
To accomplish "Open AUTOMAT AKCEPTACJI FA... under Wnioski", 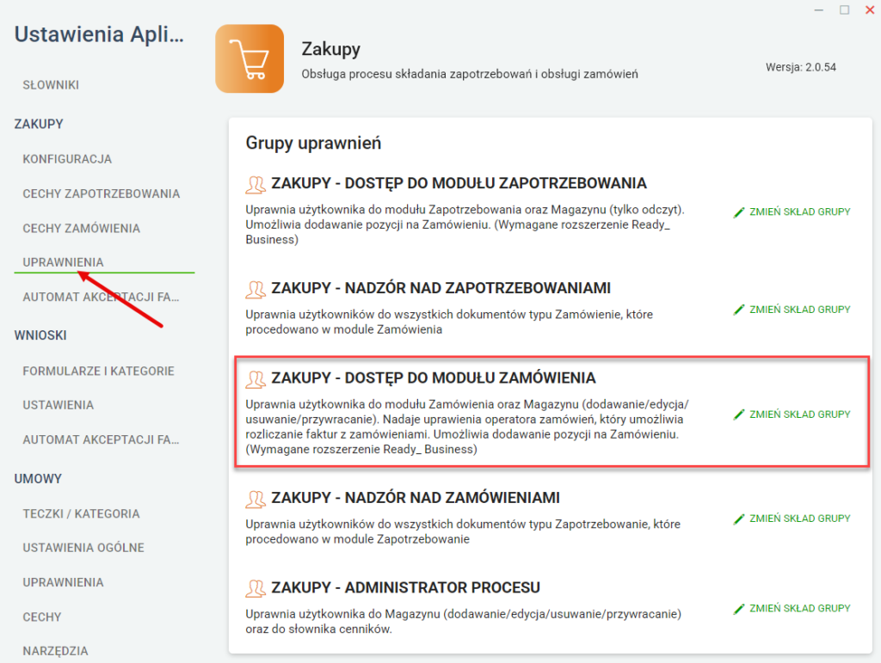I will tap(101, 439).
